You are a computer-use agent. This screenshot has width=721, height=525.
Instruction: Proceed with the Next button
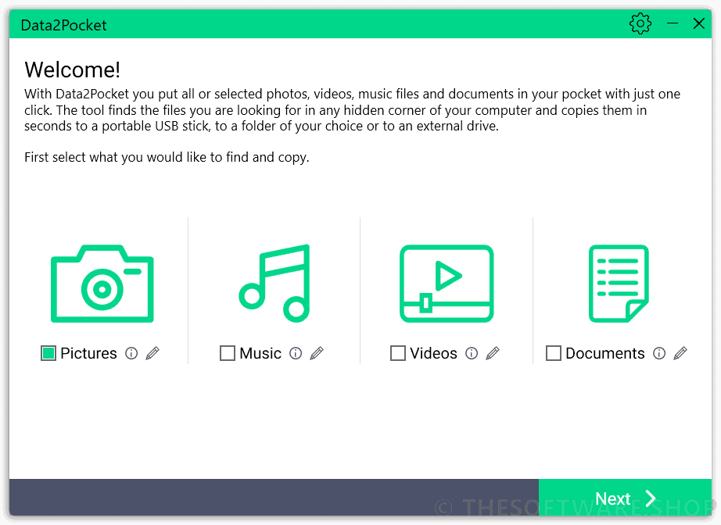[x=625, y=498]
